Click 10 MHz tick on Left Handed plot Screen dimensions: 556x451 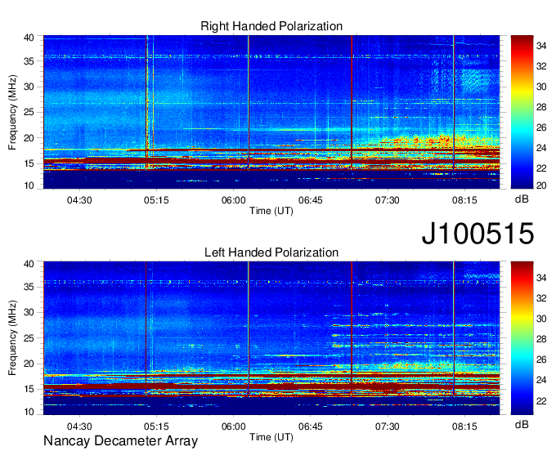pyautogui.click(x=29, y=412)
